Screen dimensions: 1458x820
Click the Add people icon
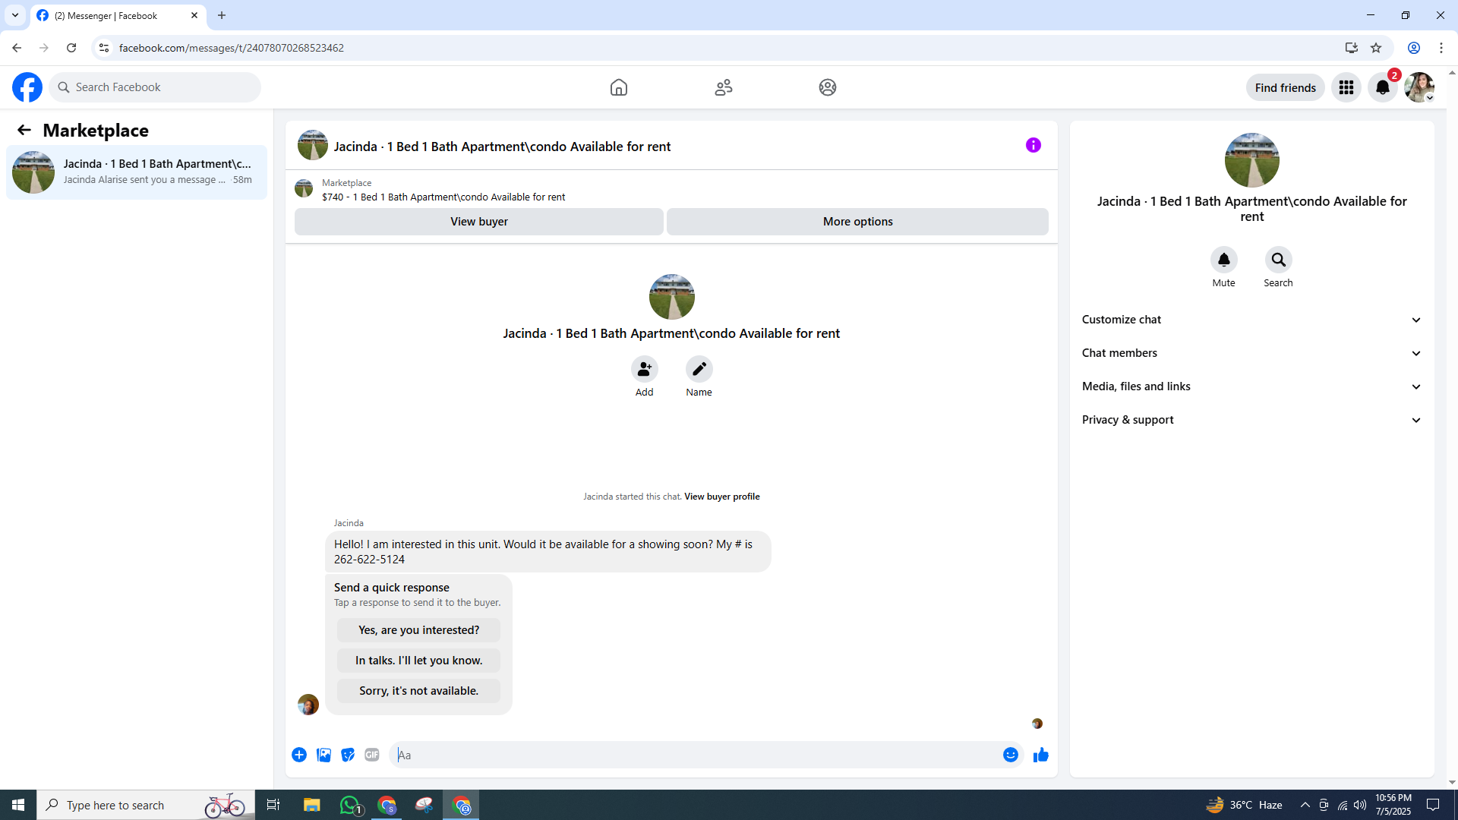pos(644,369)
